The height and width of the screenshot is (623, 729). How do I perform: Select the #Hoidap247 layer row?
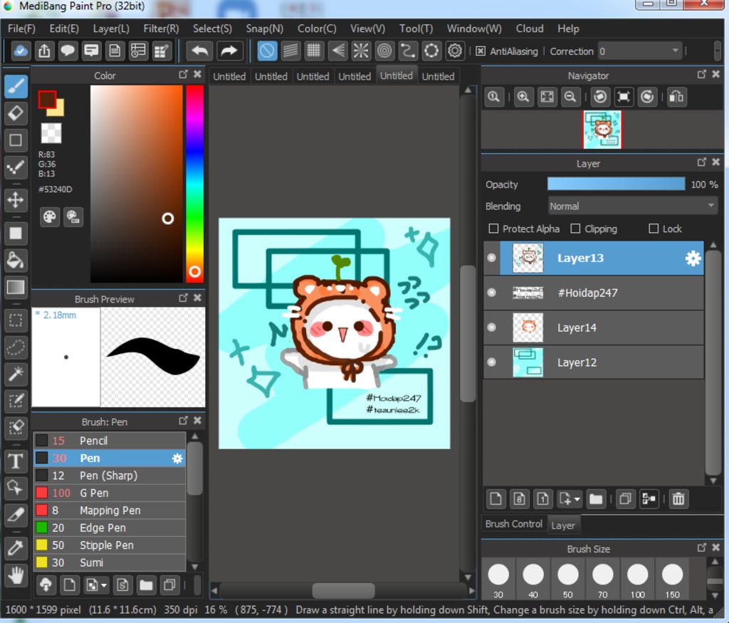tap(594, 293)
